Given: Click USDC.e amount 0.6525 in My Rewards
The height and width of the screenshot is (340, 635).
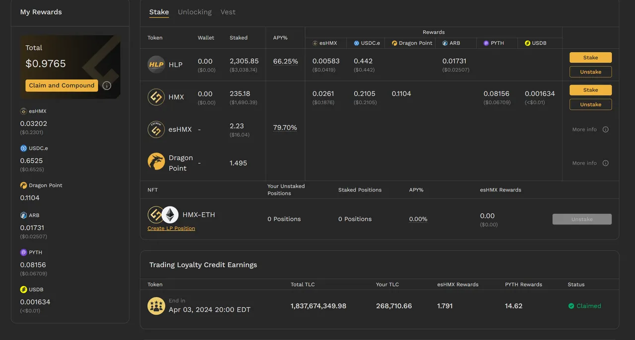Looking at the screenshot, I should [31, 161].
